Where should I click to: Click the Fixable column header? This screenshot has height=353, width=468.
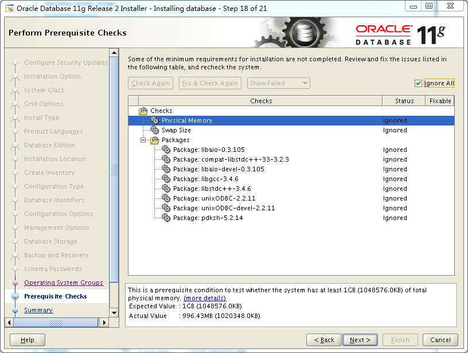coord(440,101)
